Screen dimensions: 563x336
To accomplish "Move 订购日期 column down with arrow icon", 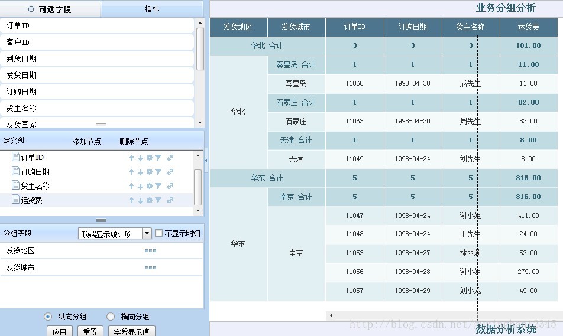I will click(x=140, y=172).
